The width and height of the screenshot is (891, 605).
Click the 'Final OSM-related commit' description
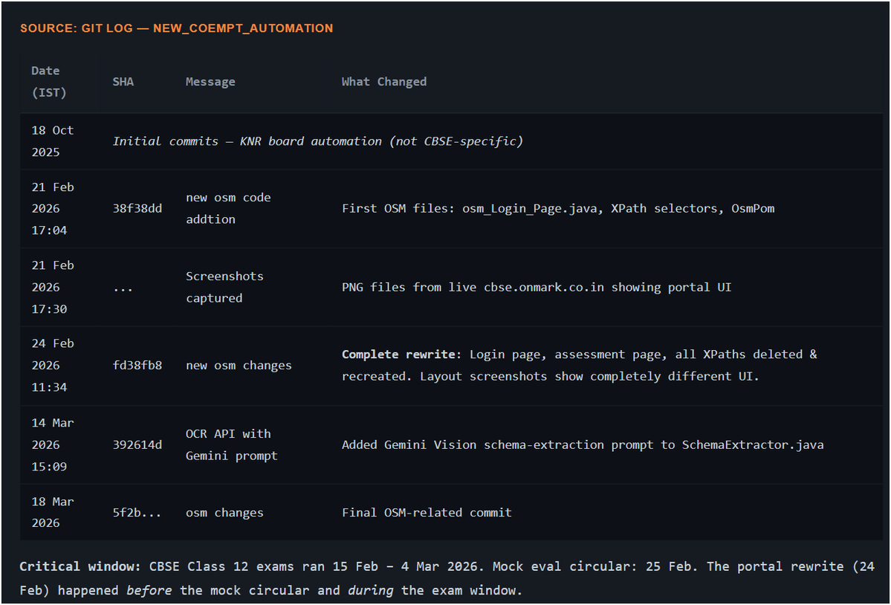tap(427, 512)
